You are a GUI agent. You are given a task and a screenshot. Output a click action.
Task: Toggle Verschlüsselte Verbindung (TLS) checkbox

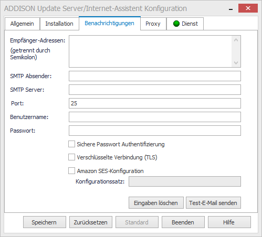71,157
